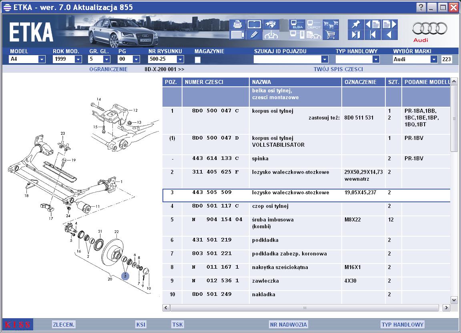Open the vehicle information icon
The height and width of the screenshot is (333, 461).
tap(271, 35)
